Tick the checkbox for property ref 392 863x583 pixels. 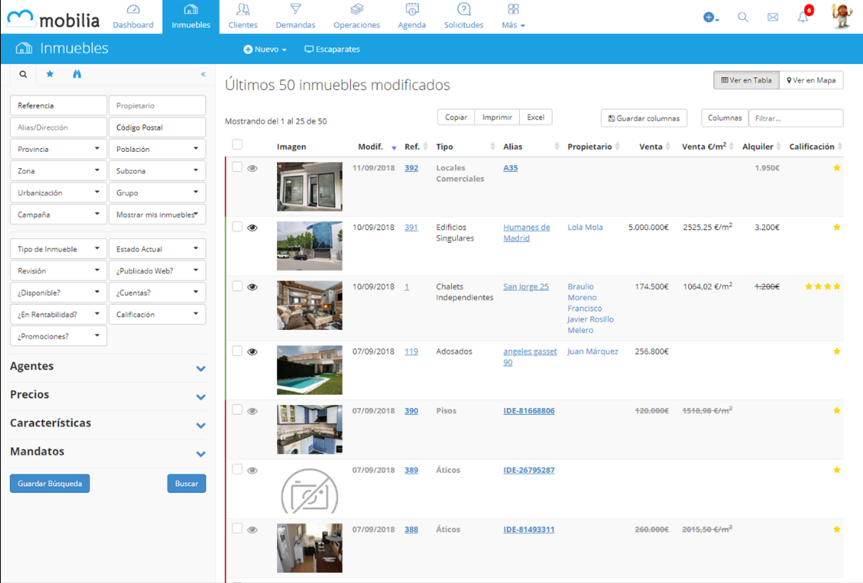pyautogui.click(x=238, y=167)
